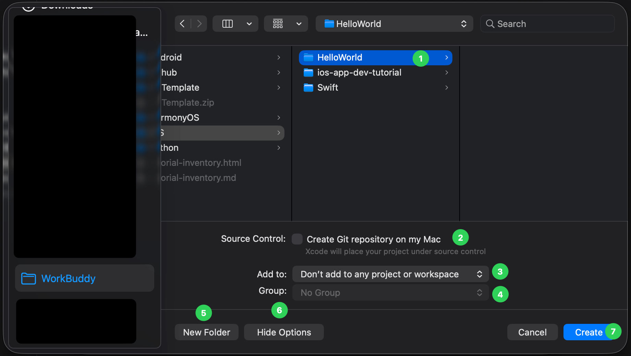Expand the chevron on the 'rmonyOS' row

click(x=279, y=118)
